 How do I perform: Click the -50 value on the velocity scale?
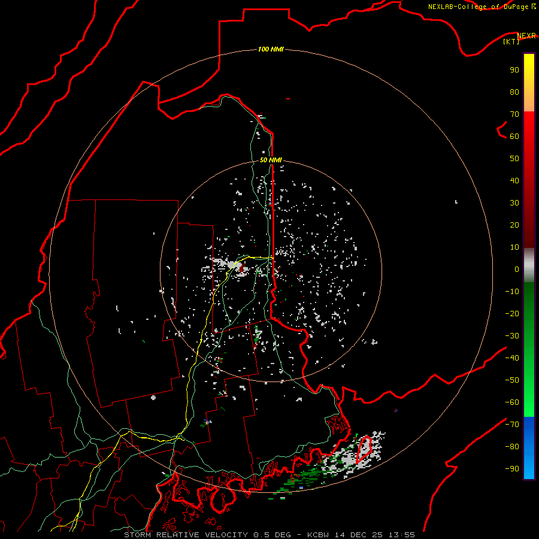[x=512, y=380]
